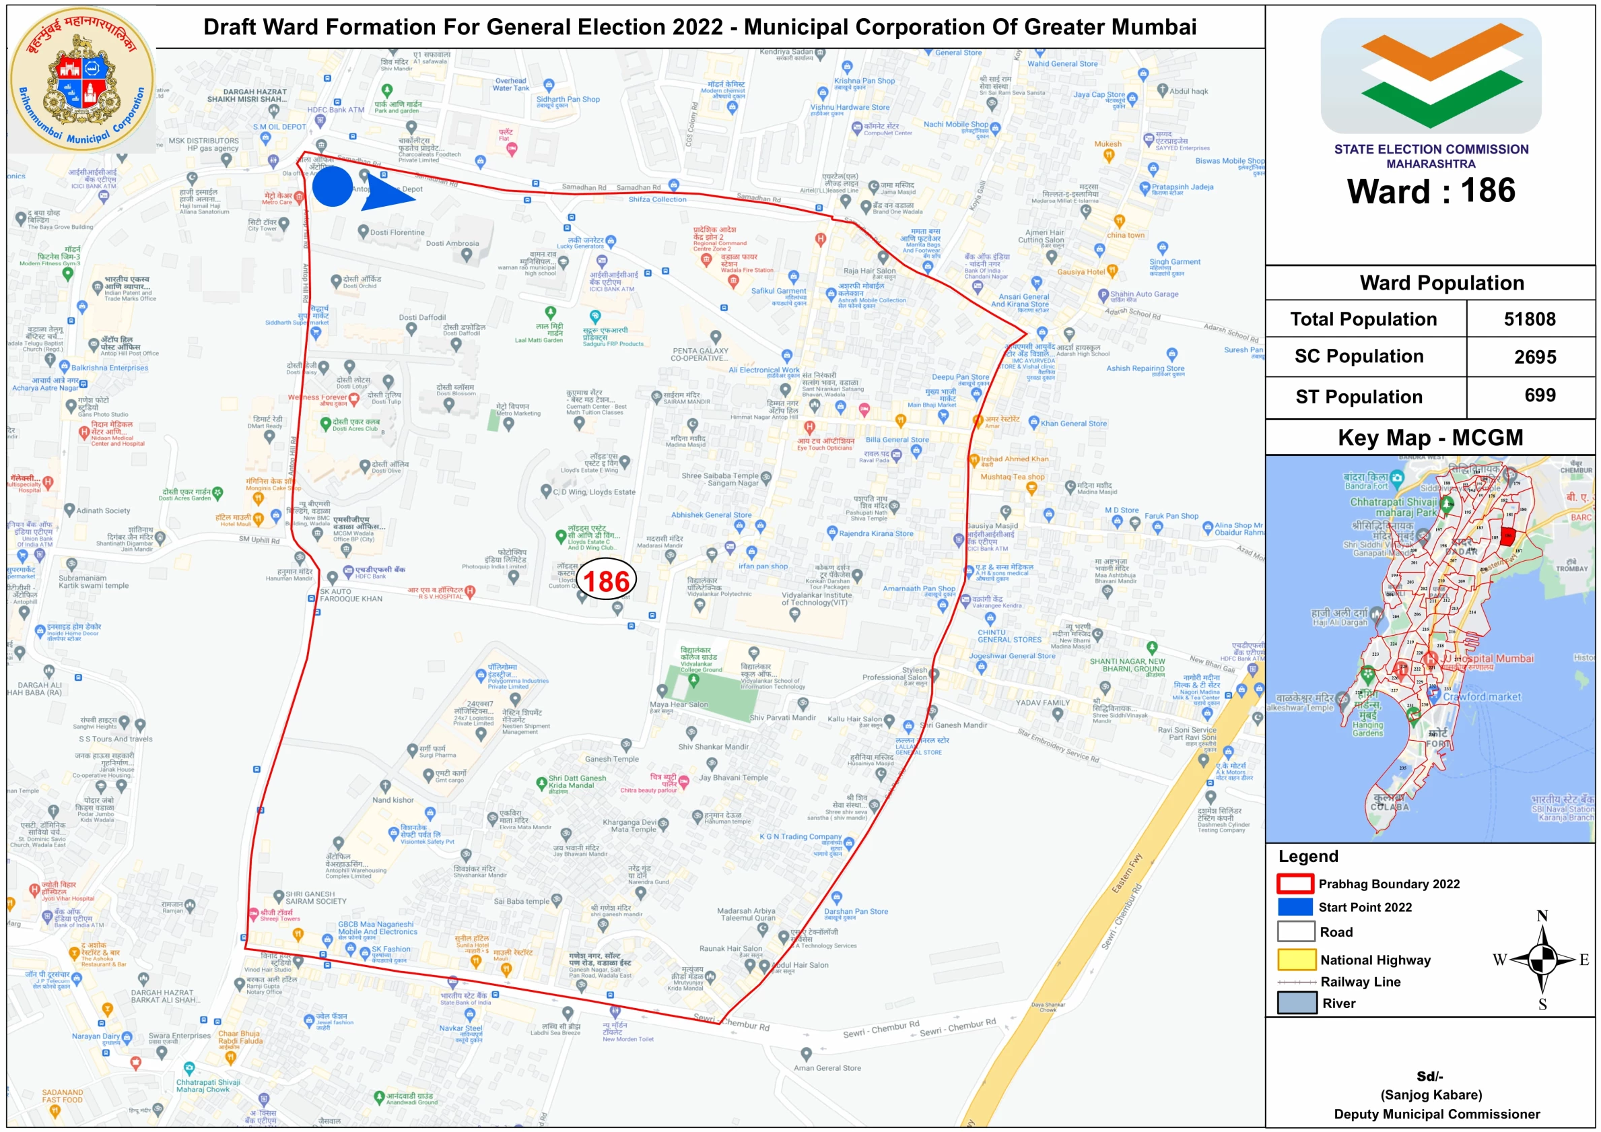Click the Vidyalankar Institute of Technology label
Viewport: 1601px width, 1132px height.
click(816, 599)
